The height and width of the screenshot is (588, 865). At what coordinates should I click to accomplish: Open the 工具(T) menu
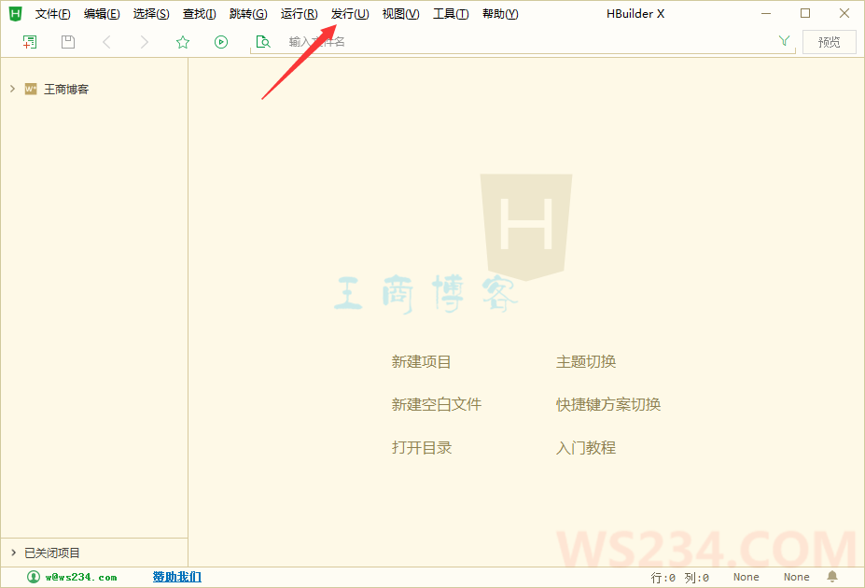pyautogui.click(x=451, y=14)
